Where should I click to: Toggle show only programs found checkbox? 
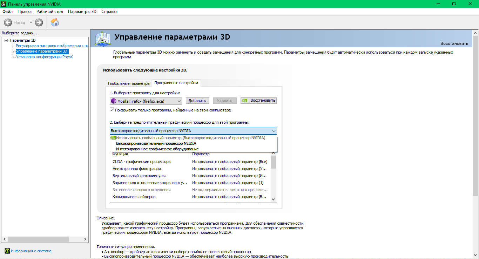(x=112, y=110)
